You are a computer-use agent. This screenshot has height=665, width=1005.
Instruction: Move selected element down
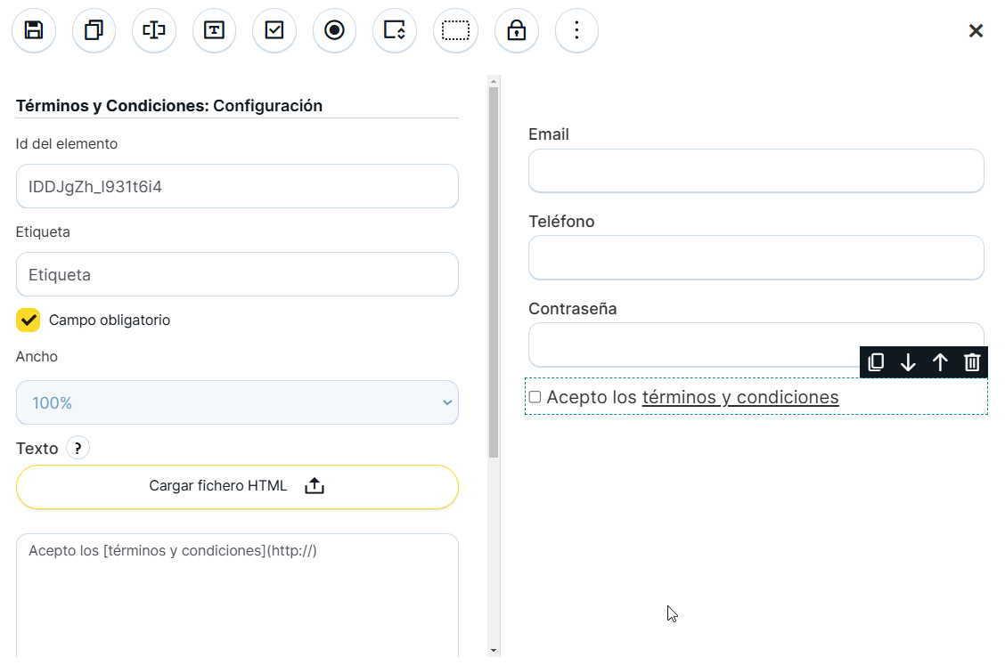pos(908,362)
